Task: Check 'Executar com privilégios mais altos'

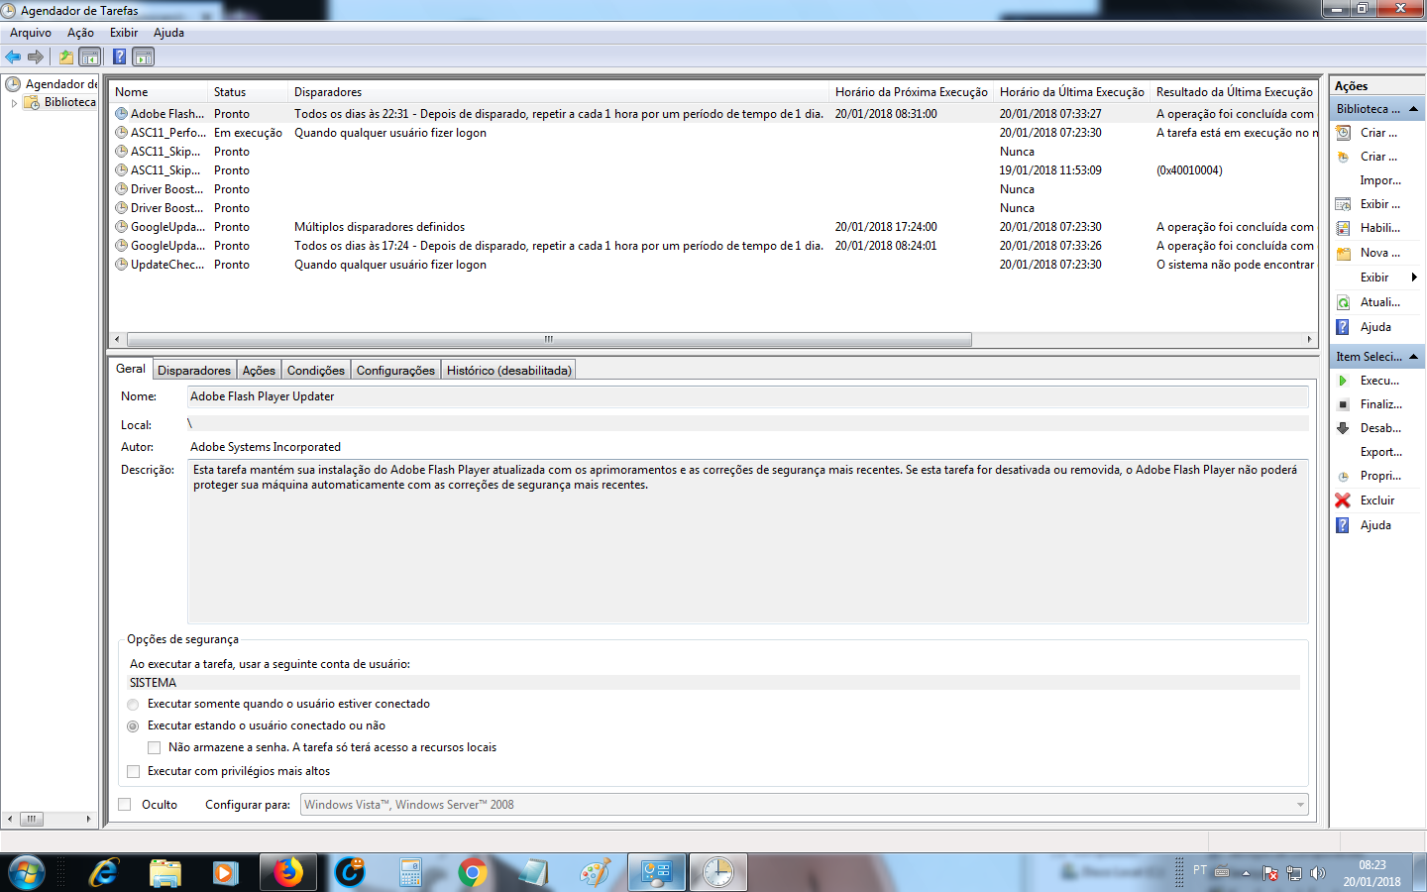Action: (x=133, y=772)
